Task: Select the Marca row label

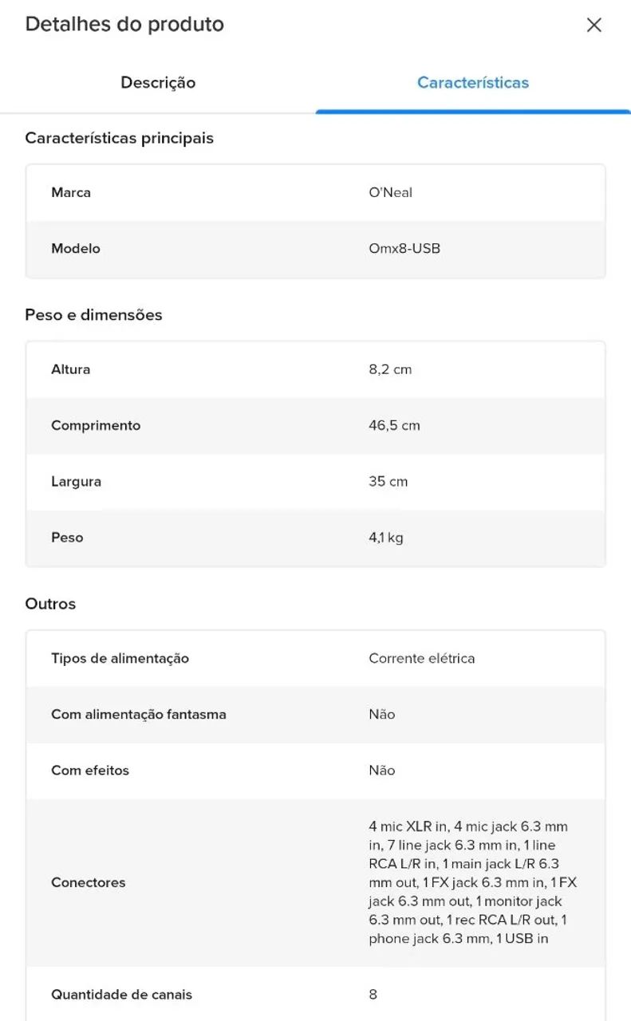Action: tap(71, 192)
